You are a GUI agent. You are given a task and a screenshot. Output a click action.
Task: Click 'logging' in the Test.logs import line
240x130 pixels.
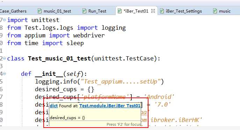click(114, 28)
